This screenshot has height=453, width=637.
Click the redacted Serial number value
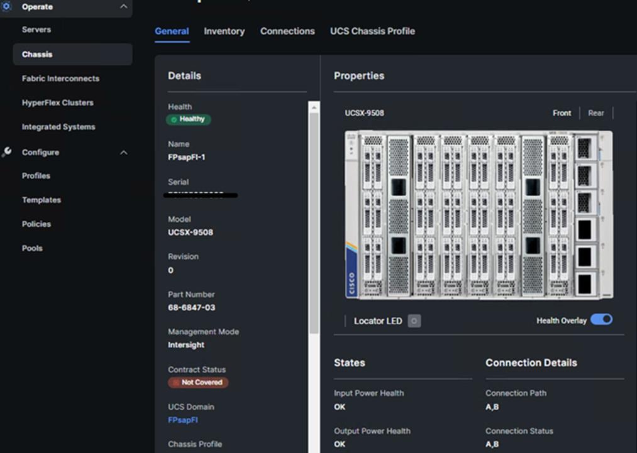click(201, 195)
